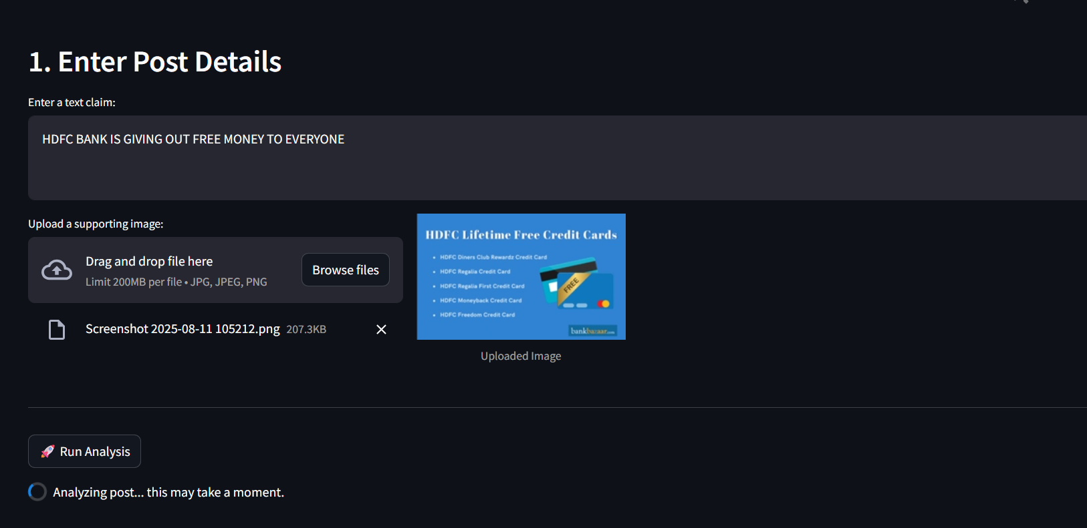Image resolution: width=1087 pixels, height=528 pixels.
Task: Open the uploaded HDFC credit cards image thumbnail
Action: pos(521,276)
